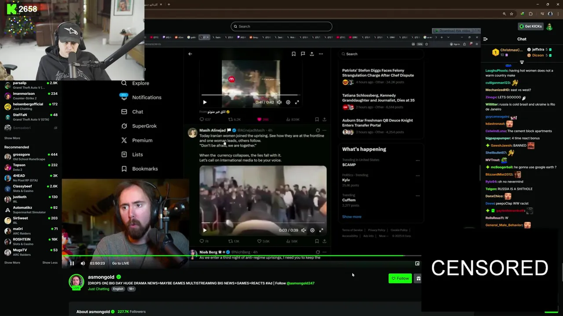This screenshot has height=316, width=563.
Task: Open Chat in X sidebar
Action: pos(132,111)
